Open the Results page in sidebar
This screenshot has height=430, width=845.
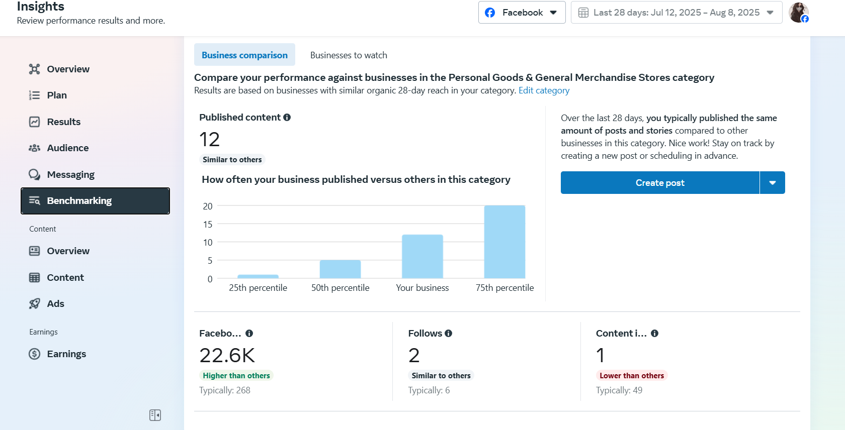(63, 122)
